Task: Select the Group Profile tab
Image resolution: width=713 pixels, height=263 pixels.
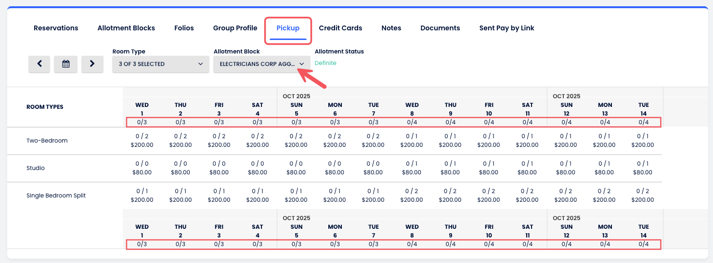Action: click(x=235, y=28)
